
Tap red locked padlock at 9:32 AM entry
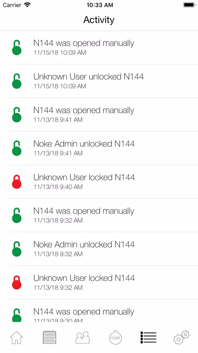[x=17, y=282]
